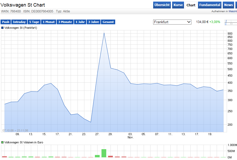Click the blue Volkswagen St (Frankfurt) legend square
Image resolution: width=237 pixels, height=160 pixels.
point(2,28)
